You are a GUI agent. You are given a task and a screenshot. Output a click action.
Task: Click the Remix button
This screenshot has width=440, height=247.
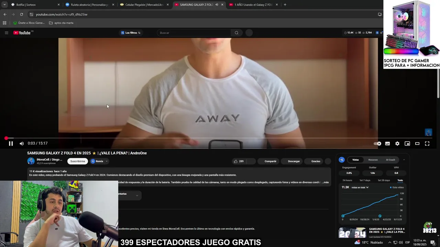[x=97, y=161]
